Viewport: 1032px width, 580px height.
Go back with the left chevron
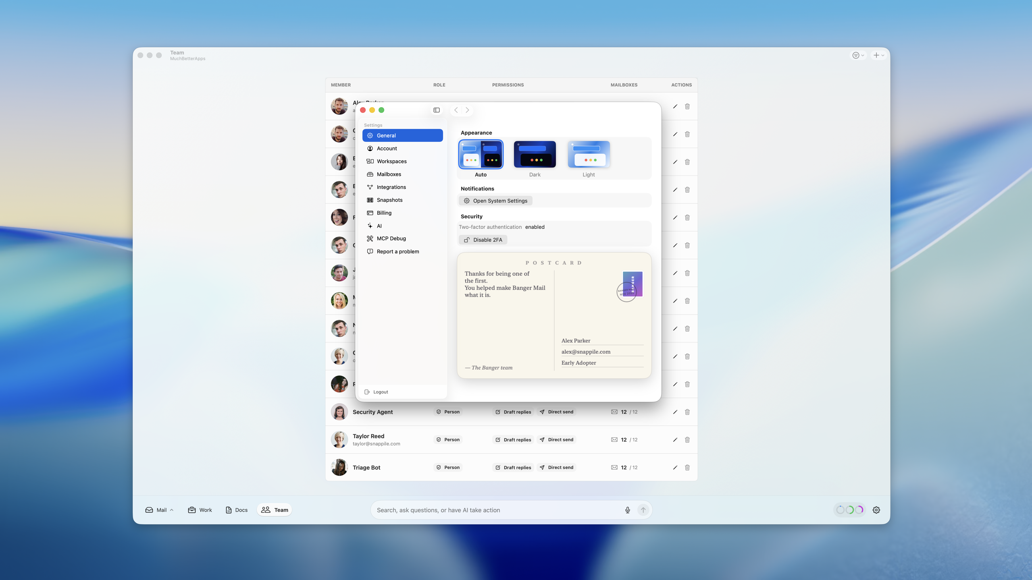(456, 110)
